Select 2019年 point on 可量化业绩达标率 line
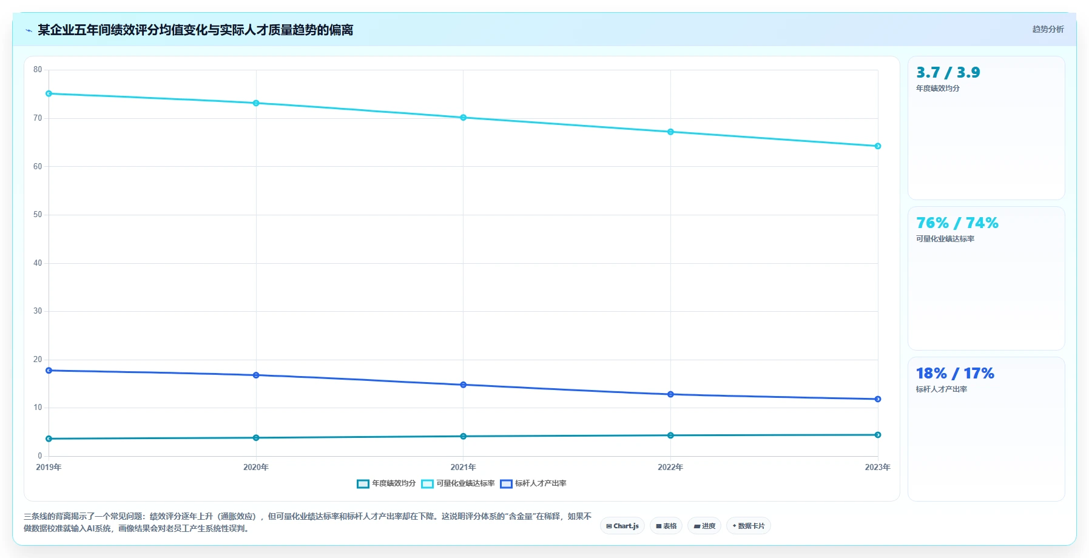1089x558 pixels. click(x=49, y=93)
